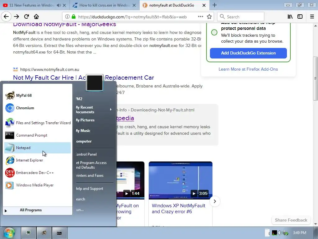Toggle the extension promo circle checkbox
The image size is (318, 239).
tap(214, 32)
